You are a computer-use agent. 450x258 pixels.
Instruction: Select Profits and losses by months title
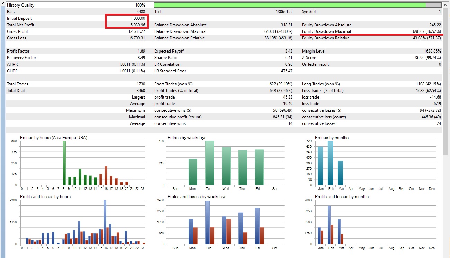(342, 197)
